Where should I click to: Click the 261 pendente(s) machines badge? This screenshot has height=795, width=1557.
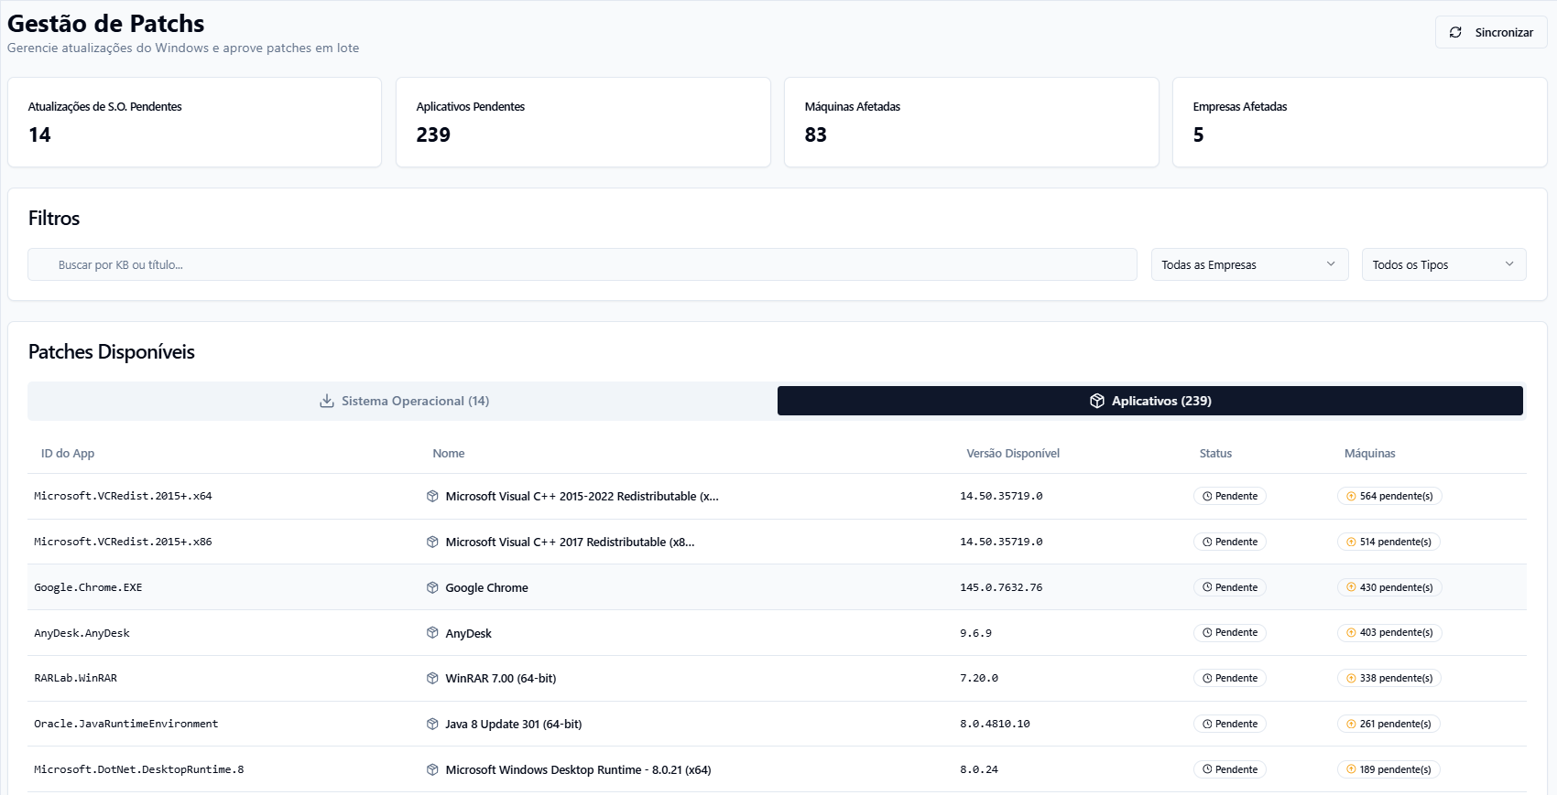point(1388,724)
